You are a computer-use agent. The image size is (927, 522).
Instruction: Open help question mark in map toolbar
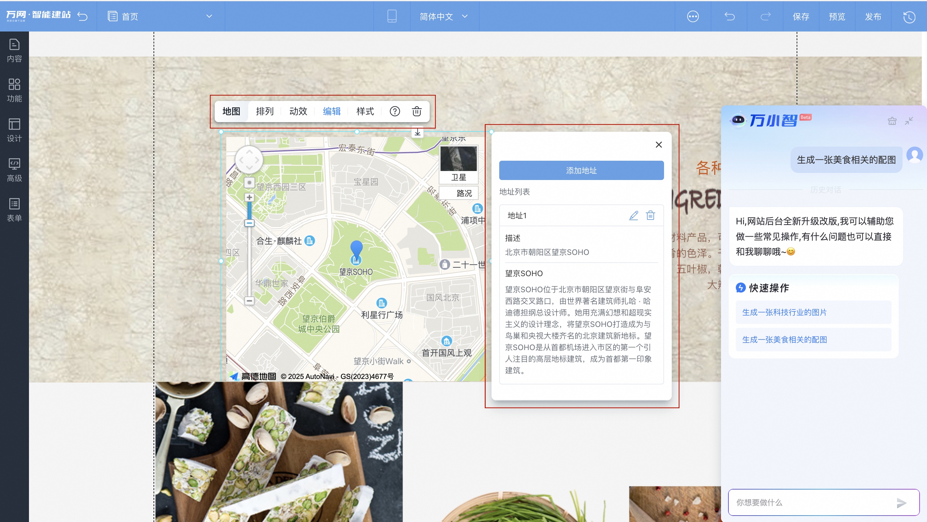tap(395, 111)
